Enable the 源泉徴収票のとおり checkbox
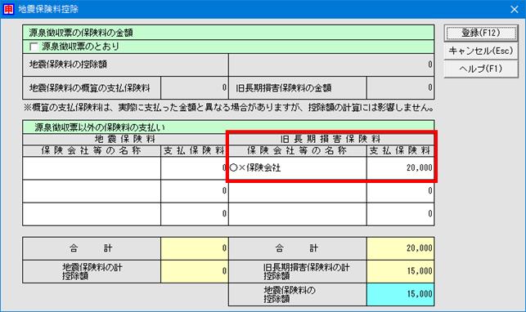The image size is (526, 312). click(x=34, y=47)
